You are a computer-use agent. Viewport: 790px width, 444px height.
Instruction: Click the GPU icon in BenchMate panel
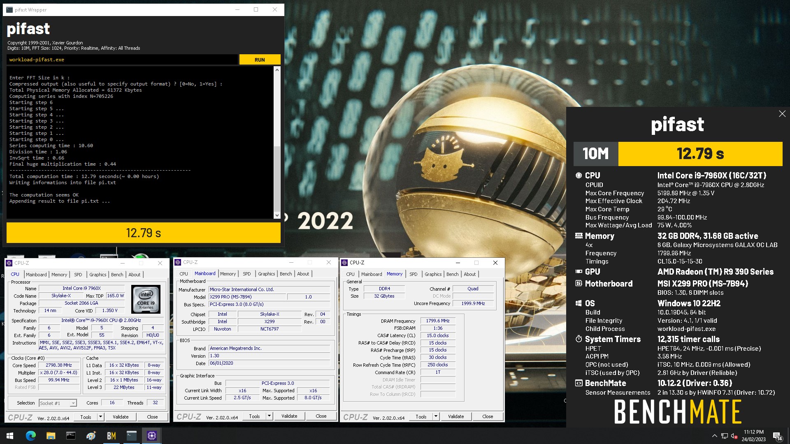point(579,272)
